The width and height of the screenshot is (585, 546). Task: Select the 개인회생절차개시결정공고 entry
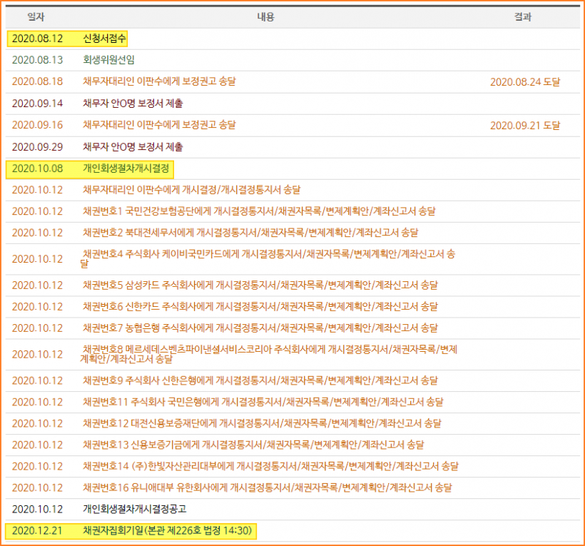135,509
